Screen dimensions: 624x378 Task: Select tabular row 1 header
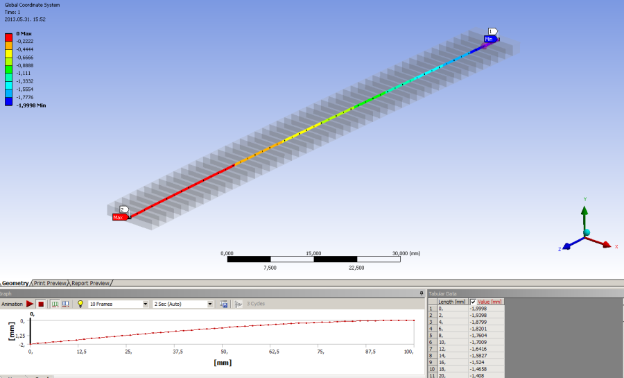[x=432, y=309]
